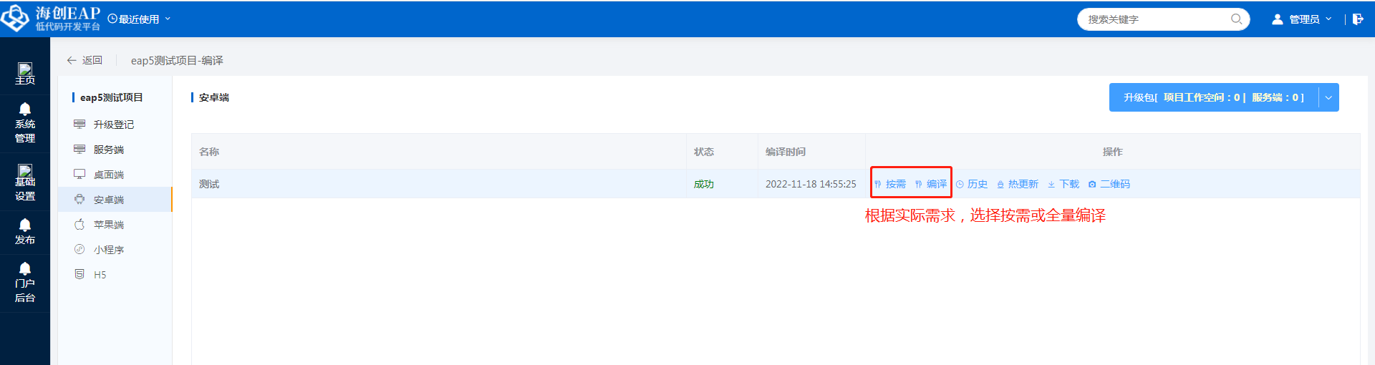Select 升级登记 menu item

coord(113,125)
